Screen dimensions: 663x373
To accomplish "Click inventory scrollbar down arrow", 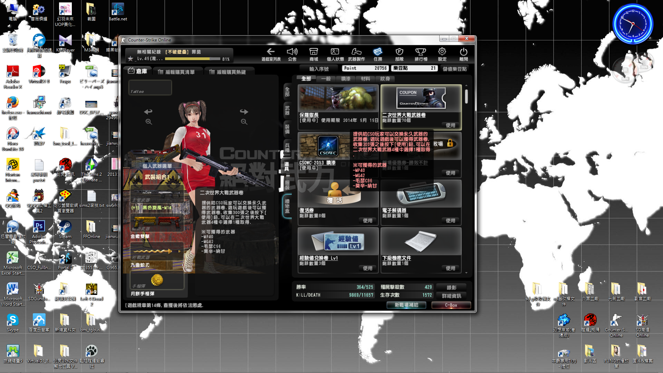I will coord(466,273).
